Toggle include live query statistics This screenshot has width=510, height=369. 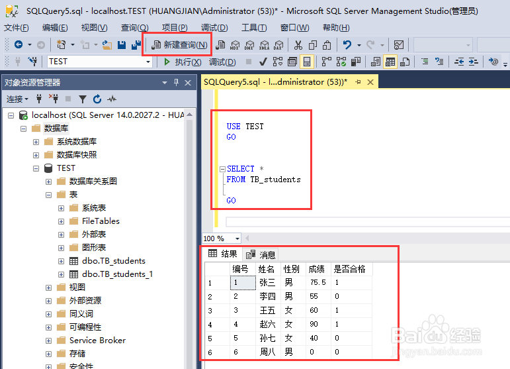click(341, 62)
